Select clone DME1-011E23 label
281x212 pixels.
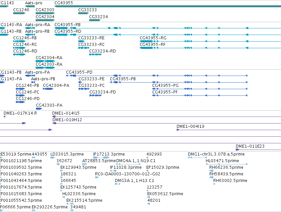(250, 146)
